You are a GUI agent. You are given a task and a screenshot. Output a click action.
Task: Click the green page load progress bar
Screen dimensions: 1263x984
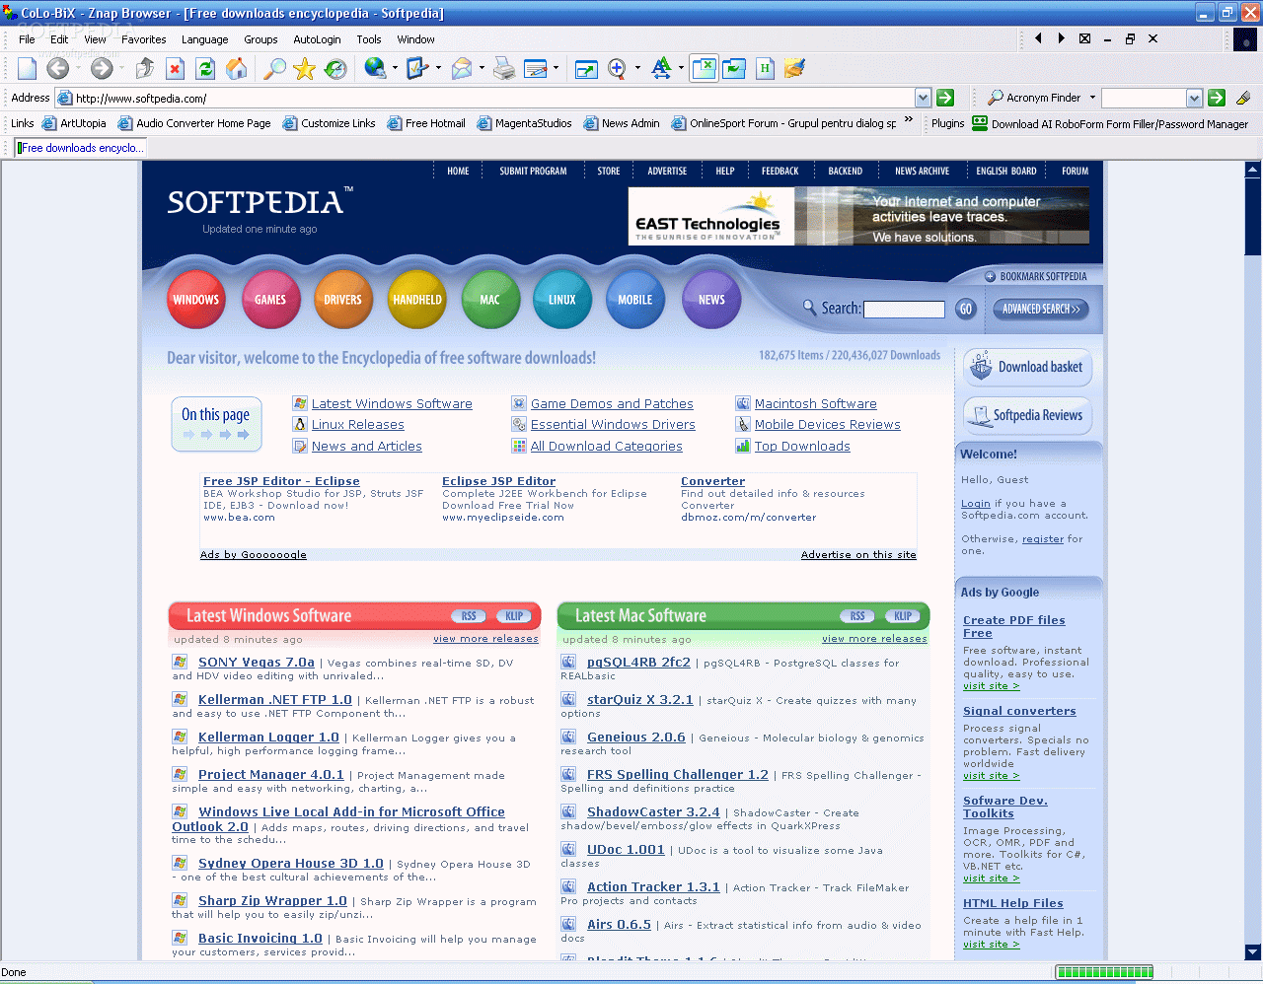tap(1104, 972)
